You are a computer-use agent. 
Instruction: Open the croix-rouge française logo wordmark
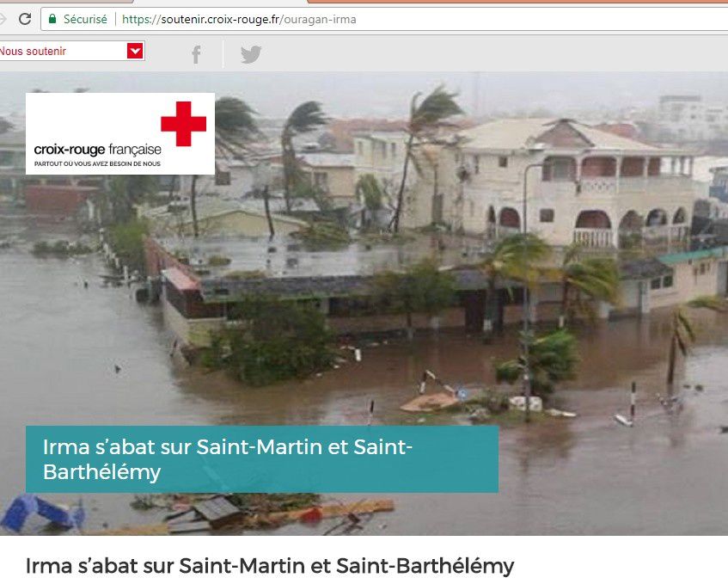click(97, 150)
